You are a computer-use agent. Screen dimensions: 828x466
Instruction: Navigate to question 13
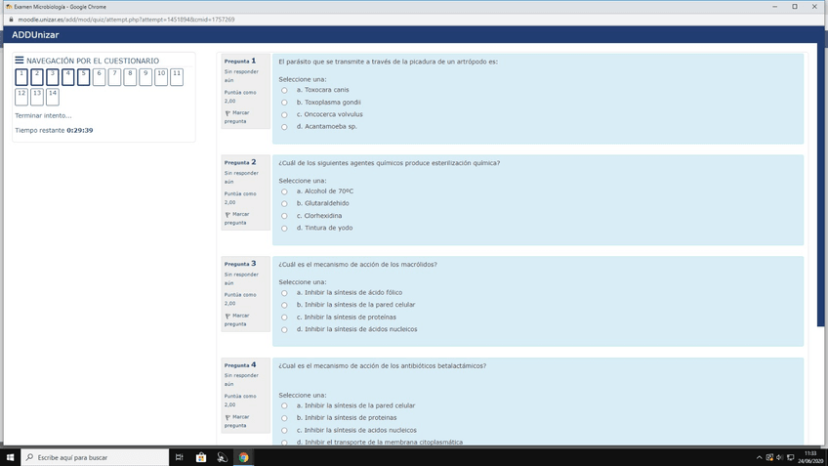(37, 97)
